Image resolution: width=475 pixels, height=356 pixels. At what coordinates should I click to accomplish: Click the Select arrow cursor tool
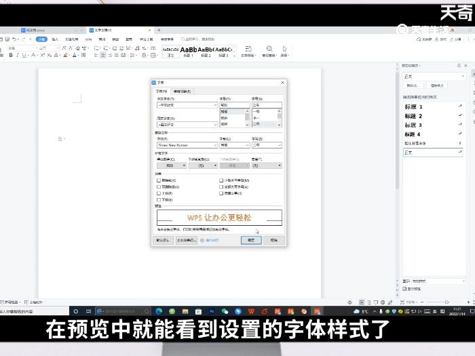point(284,51)
